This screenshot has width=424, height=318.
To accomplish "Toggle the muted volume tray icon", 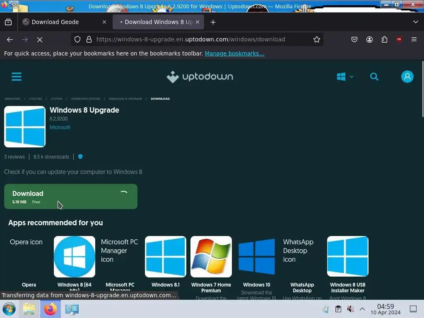I will (x=350, y=309).
